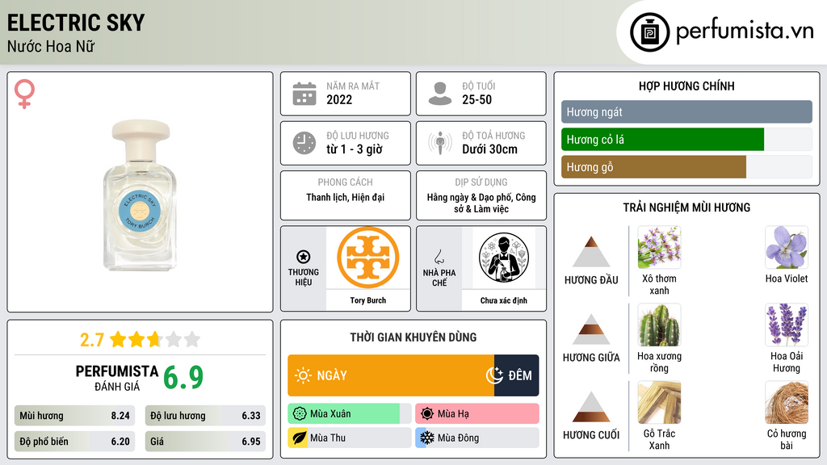Click the Thời gian khuyên dùng heading
The height and width of the screenshot is (465, 827).
(x=413, y=337)
